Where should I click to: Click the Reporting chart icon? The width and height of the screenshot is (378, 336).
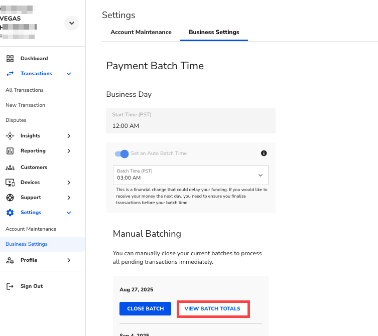[x=10, y=151]
